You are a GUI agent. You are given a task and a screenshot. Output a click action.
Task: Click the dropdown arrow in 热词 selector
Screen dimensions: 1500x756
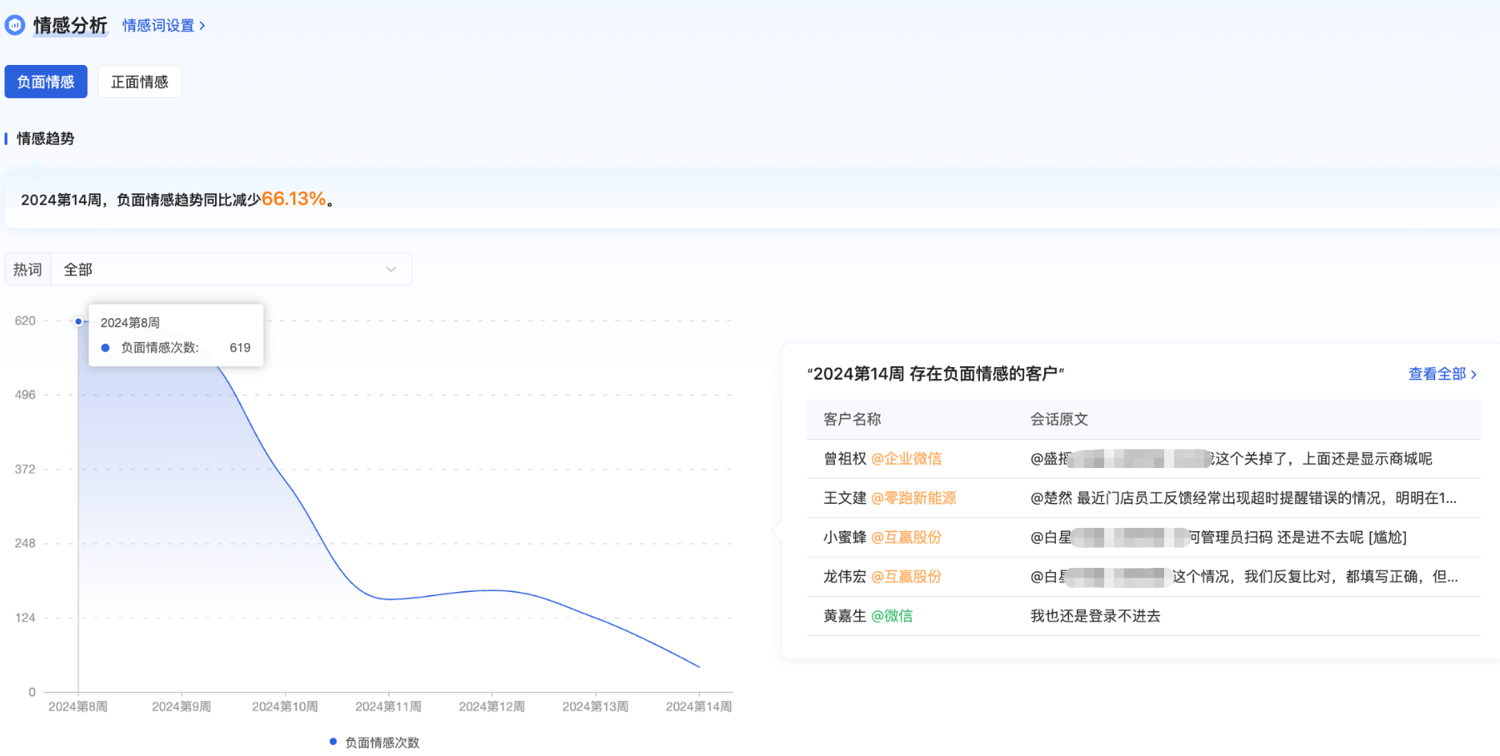pos(391,270)
